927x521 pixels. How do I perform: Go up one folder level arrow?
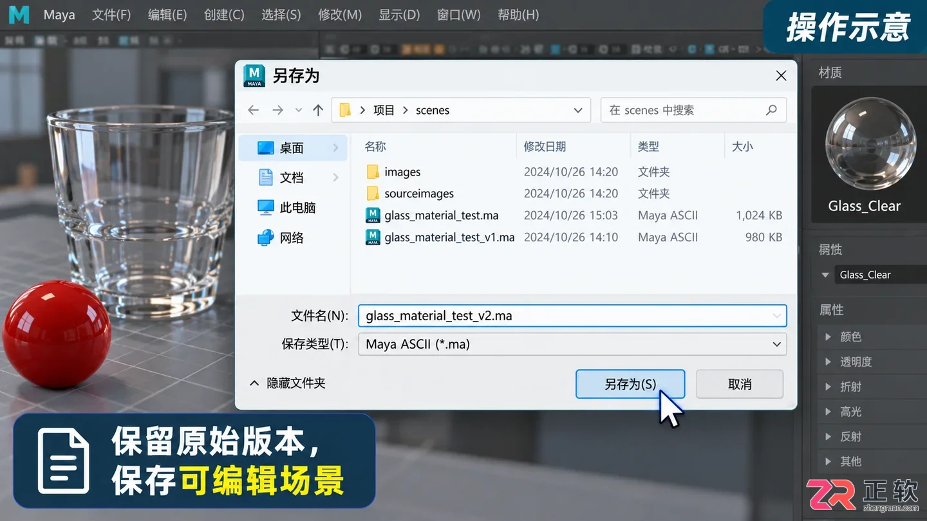(x=318, y=110)
